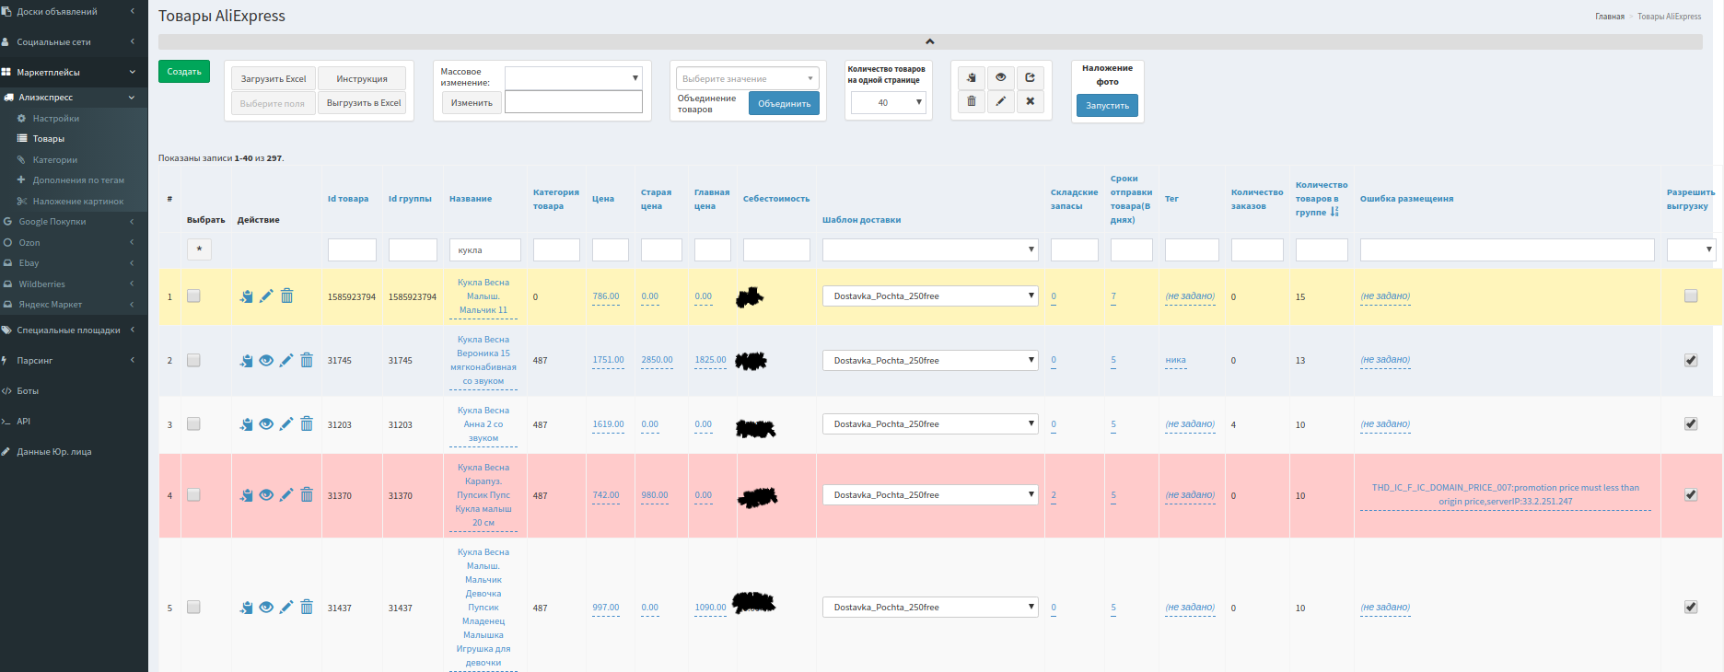1724x672 pixels.
Task: Click the name filter field containing 'кукла'
Action: click(485, 249)
